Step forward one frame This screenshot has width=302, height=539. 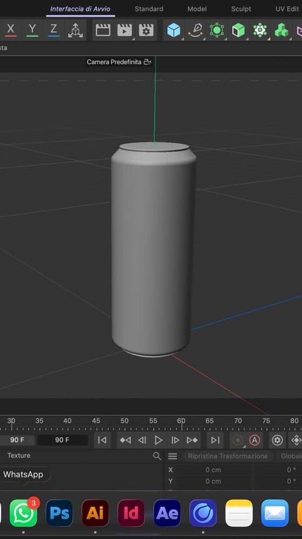(x=175, y=440)
